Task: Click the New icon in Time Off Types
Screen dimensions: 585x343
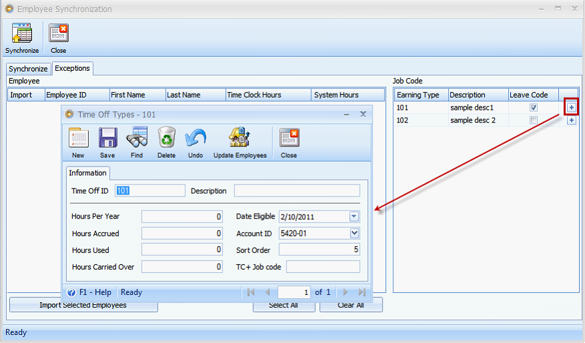Action: [78, 138]
